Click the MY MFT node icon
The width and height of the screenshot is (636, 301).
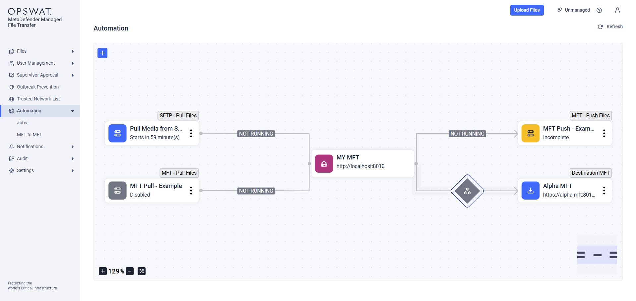coord(324,164)
